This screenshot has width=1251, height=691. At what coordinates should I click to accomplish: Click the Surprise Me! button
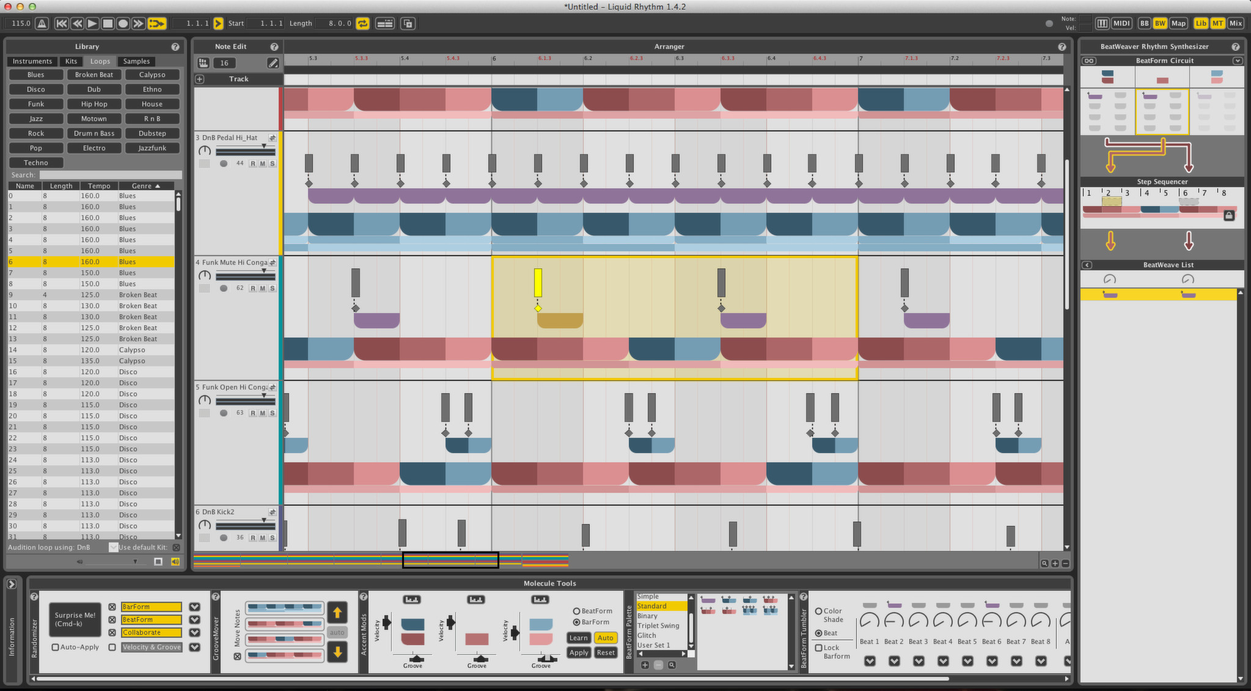click(75, 619)
